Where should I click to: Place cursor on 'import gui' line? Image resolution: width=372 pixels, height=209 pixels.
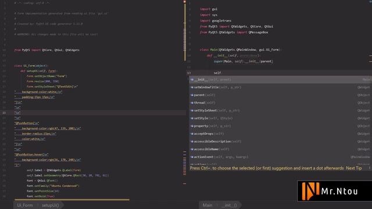209,9
